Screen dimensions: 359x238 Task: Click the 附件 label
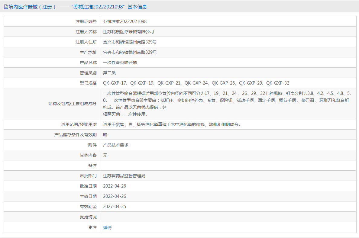pos(92,145)
